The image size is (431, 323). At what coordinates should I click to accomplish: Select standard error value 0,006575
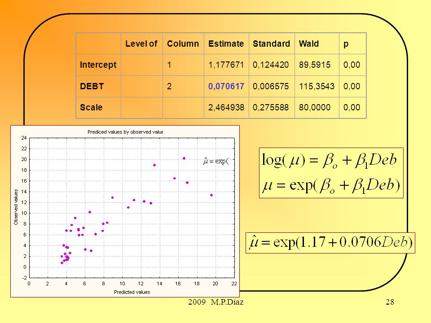pyautogui.click(x=271, y=86)
